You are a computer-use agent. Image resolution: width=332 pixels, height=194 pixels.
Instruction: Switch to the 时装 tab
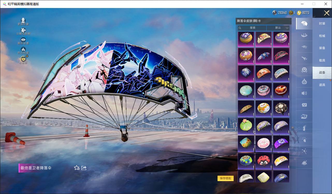322,23
